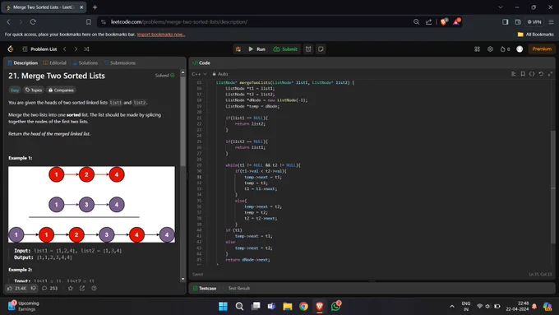Open the Problem List panel
This screenshot has width=559, height=315.
(x=39, y=49)
